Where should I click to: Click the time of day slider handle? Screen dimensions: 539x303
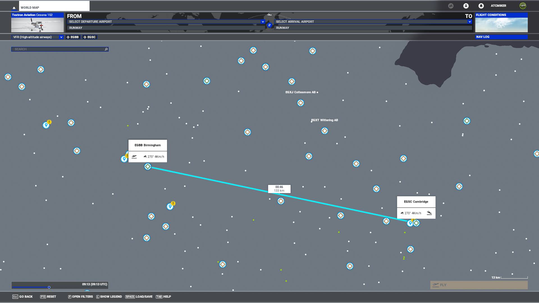49,287
